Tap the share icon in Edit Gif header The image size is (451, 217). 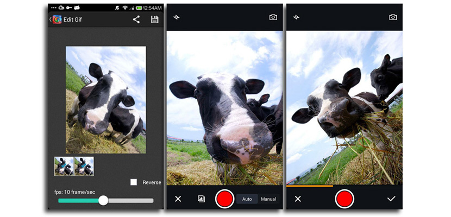pos(136,20)
